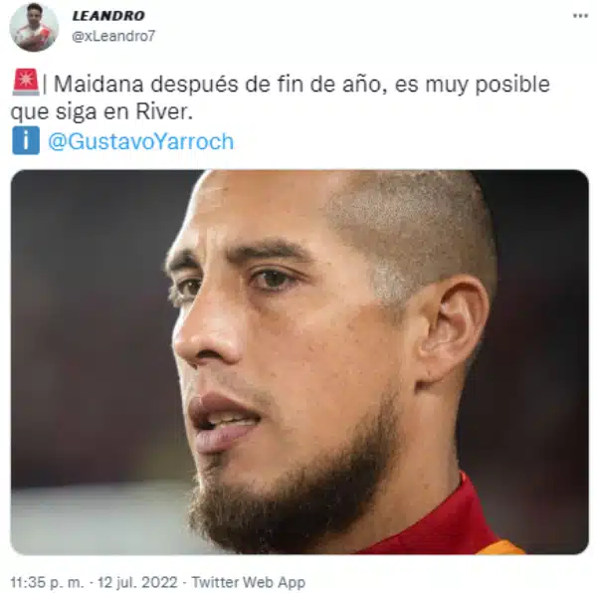The height and width of the screenshot is (593, 597).
Task: Open the @GustavoYarroch mention link
Action: coord(140,141)
